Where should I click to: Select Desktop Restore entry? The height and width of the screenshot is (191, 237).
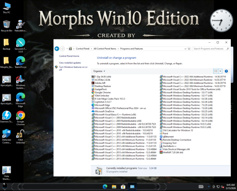(101, 86)
